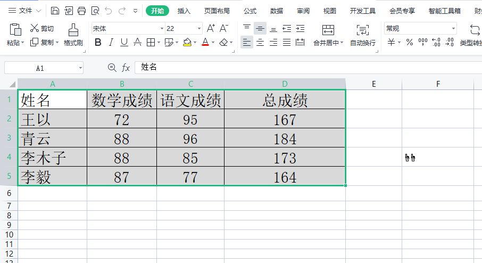Switch to the 页面布局 tab

[x=217, y=11]
